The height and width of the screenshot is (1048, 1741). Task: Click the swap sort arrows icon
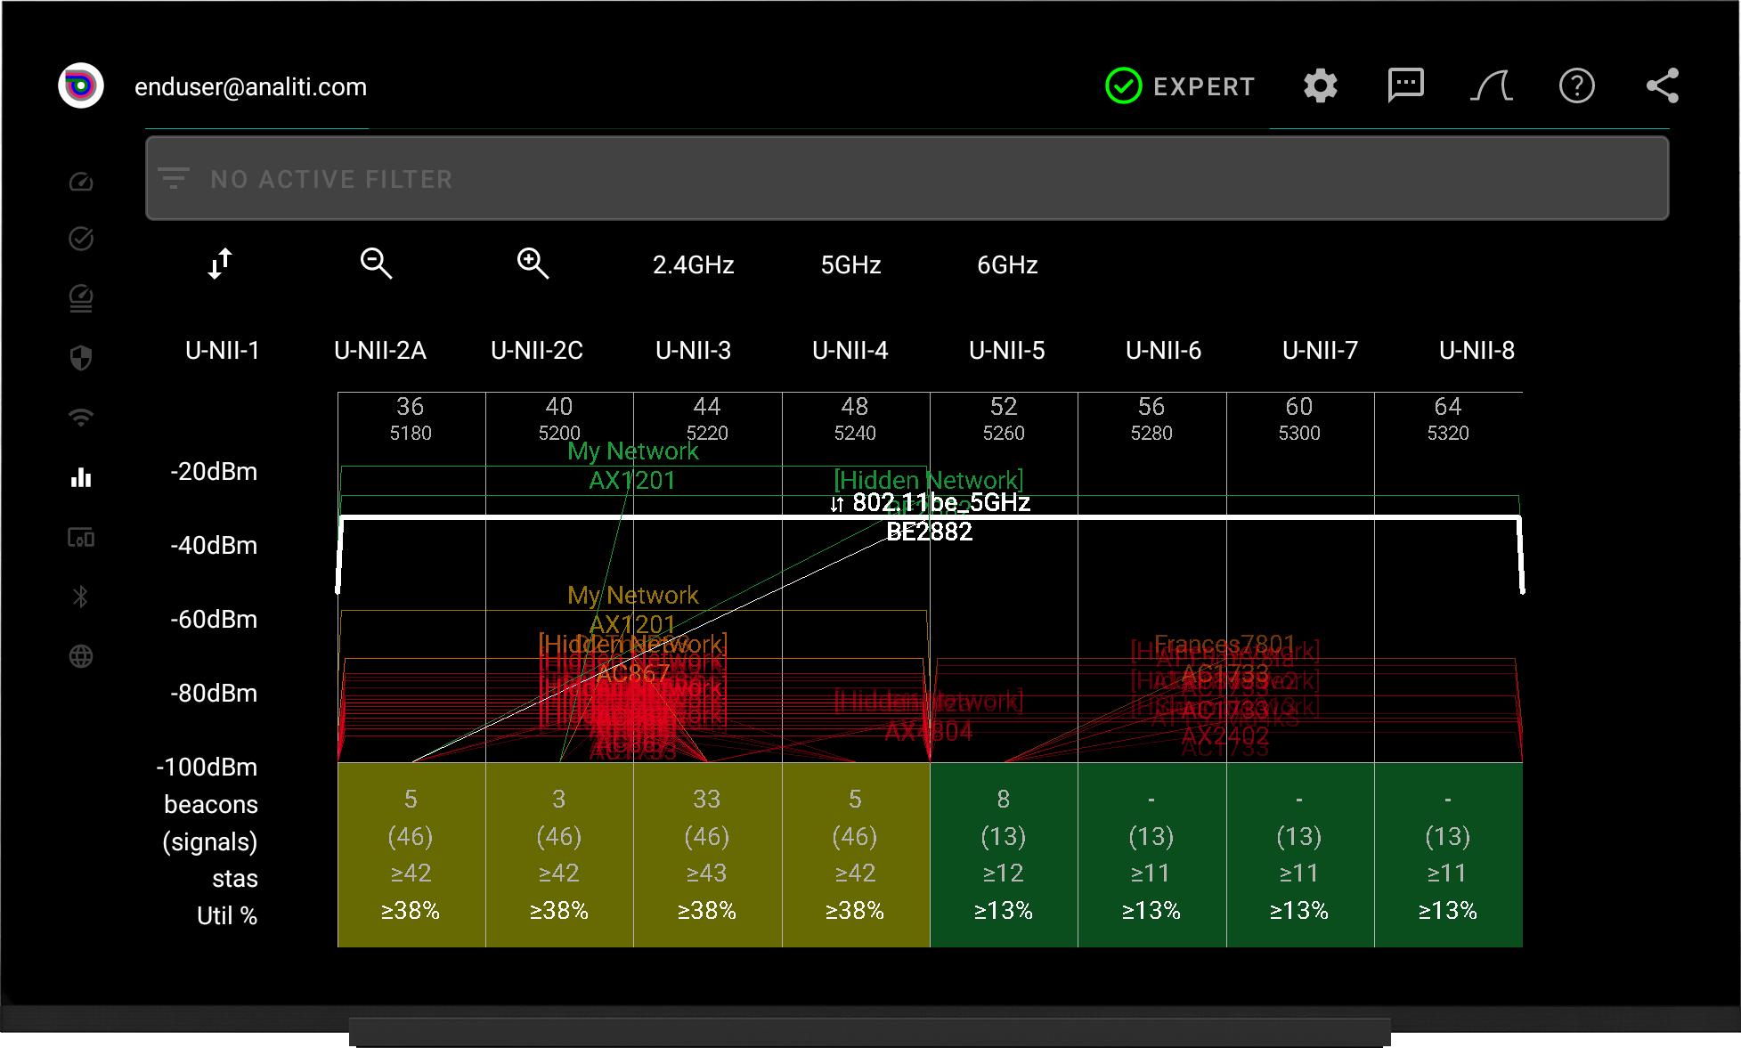pyautogui.click(x=220, y=264)
